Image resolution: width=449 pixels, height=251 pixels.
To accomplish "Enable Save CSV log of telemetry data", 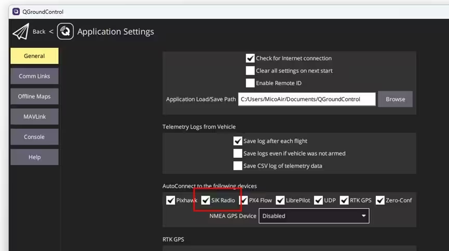I will point(238,166).
